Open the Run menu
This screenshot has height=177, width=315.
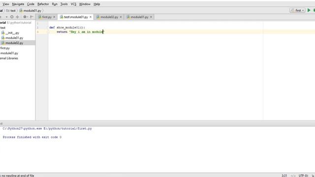click(x=55, y=4)
